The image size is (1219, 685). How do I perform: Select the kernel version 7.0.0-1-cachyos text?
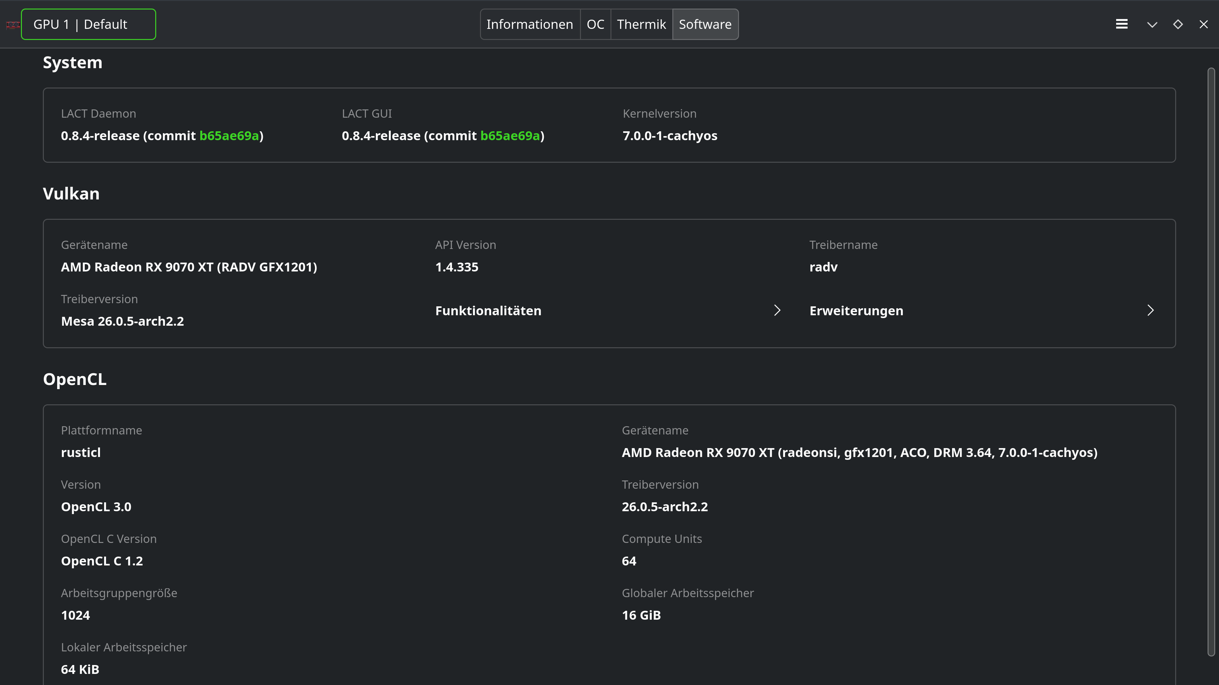click(670, 136)
